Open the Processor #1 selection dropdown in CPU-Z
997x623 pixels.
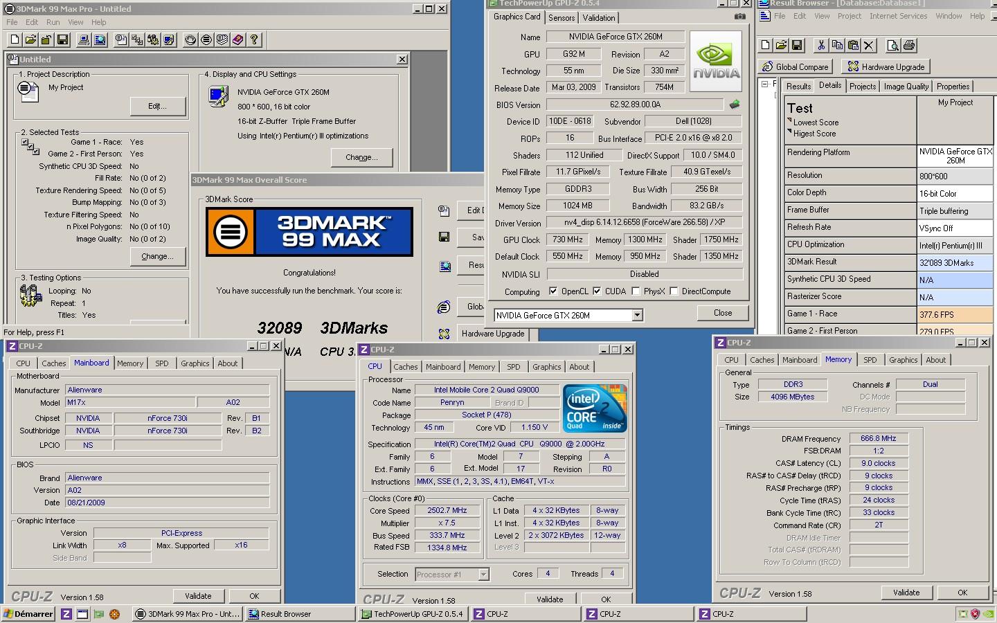point(483,575)
